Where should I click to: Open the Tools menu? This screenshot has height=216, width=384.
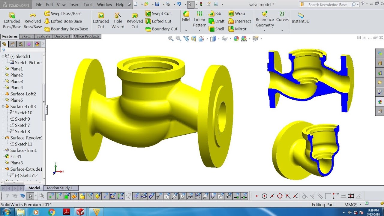[88, 4]
